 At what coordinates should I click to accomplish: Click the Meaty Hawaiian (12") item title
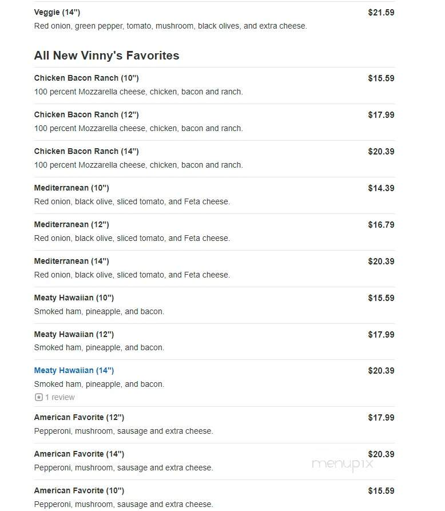[74, 334]
